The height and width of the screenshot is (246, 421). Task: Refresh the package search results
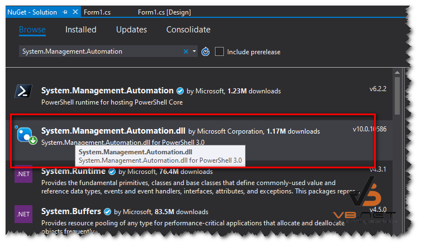coord(205,51)
